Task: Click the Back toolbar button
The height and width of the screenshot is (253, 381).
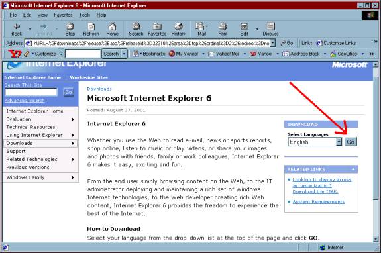Action: coord(17,30)
